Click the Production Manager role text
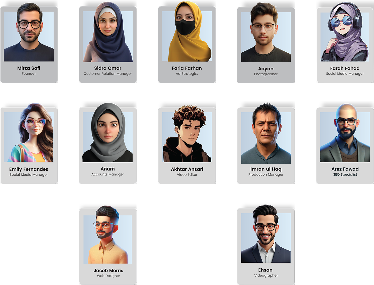Screen dimensions: 374x285 tap(266, 174)
